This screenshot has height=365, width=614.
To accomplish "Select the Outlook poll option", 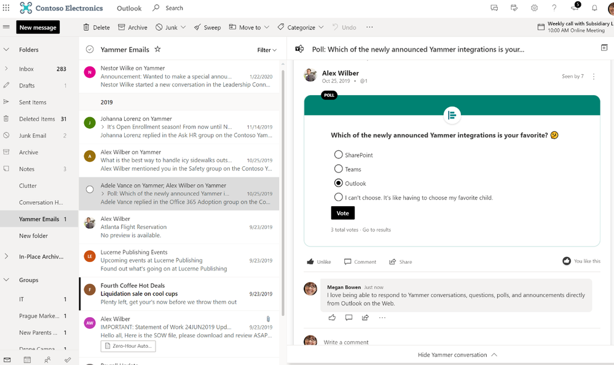I will pos(338,183).
